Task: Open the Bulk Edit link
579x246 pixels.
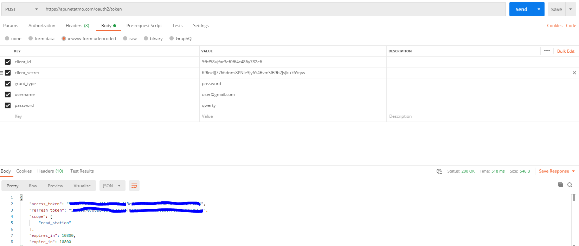Action: [x=566, y=51]
